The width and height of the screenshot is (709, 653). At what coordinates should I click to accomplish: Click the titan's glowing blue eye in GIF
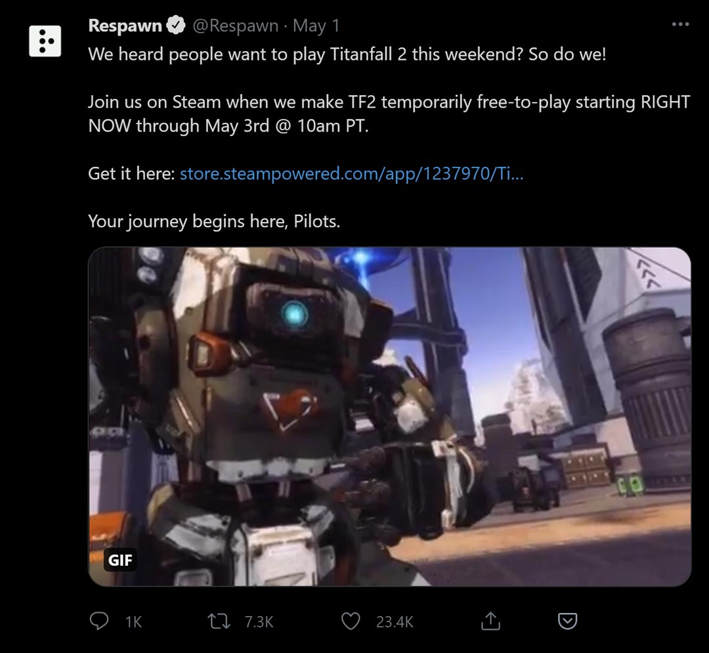click(x=294, y=313)
